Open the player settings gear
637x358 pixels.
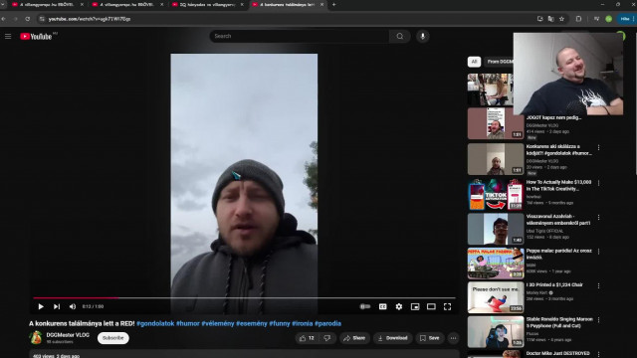click(x=399, y=306)
